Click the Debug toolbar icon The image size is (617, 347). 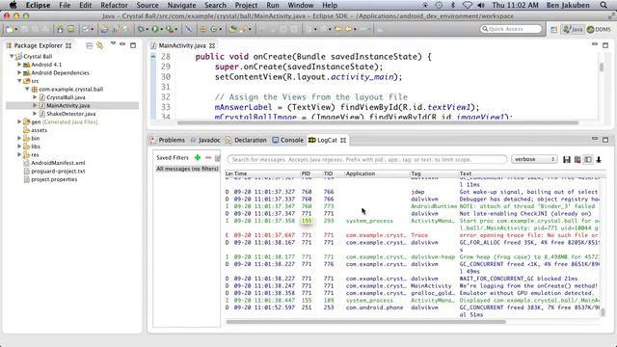(141, 29)
